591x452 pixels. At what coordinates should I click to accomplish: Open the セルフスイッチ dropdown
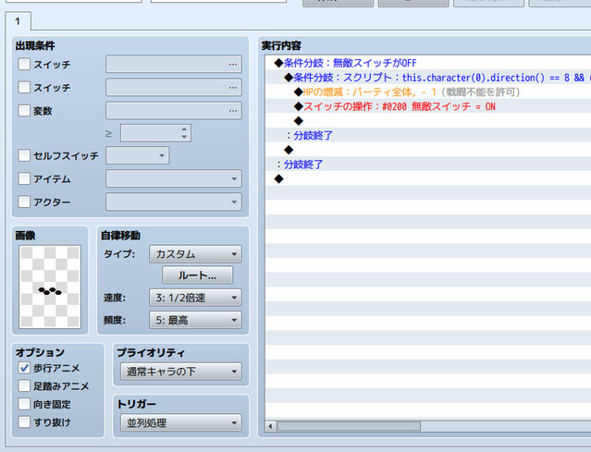[x=138, y=155]
